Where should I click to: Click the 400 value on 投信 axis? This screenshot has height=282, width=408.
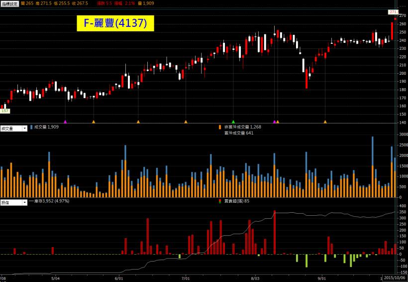[x=402, y=206]
